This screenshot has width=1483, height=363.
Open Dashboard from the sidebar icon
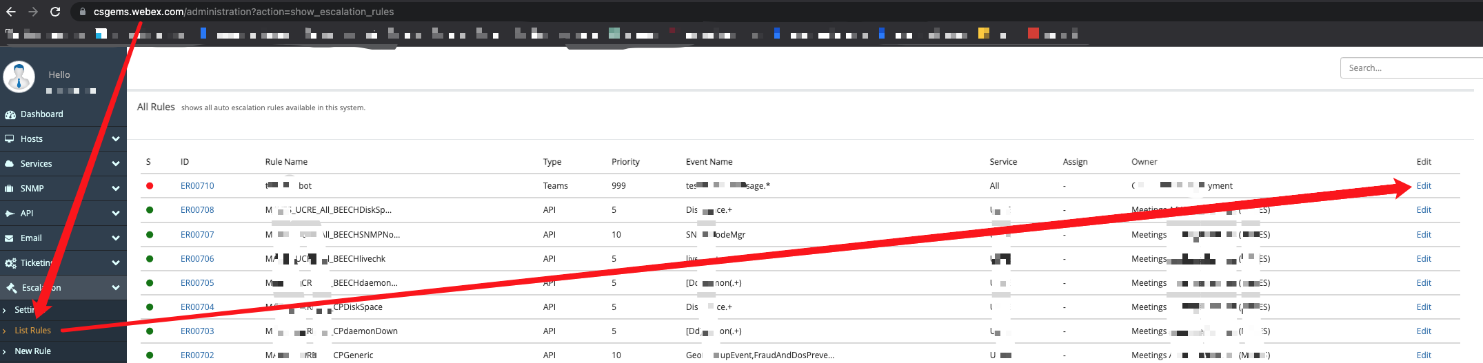coord(10,114)
